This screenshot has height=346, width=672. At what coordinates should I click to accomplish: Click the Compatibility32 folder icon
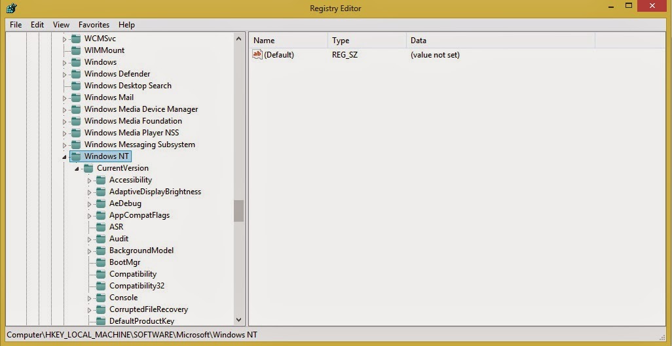pyautogui.click(x=101, y=286)
